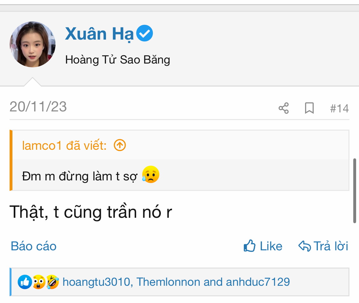Open the post number #14 permalink
Image resolution: width=359 pixels, height=303 pixels.
pos(339,109)
